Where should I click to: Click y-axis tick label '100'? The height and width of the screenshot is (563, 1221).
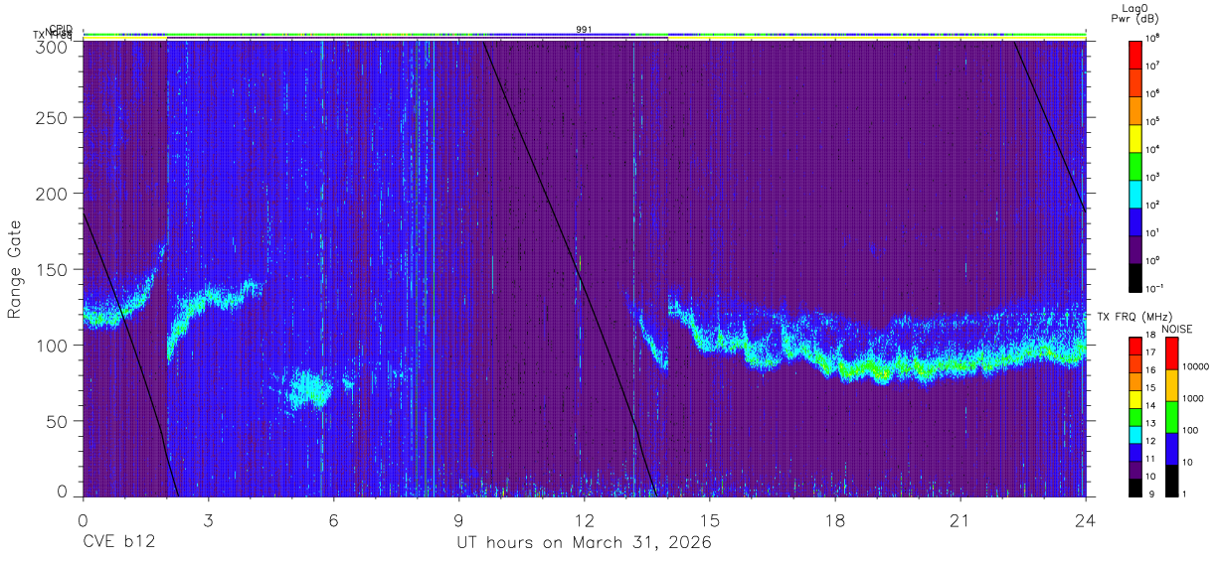pyautogui.click(x=53, y=346)
